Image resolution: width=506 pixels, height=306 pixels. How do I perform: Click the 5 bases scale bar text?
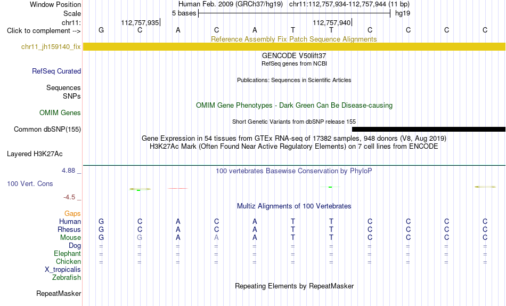(x=184, y=13)
